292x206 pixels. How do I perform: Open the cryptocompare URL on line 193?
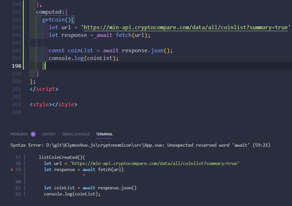186,28
